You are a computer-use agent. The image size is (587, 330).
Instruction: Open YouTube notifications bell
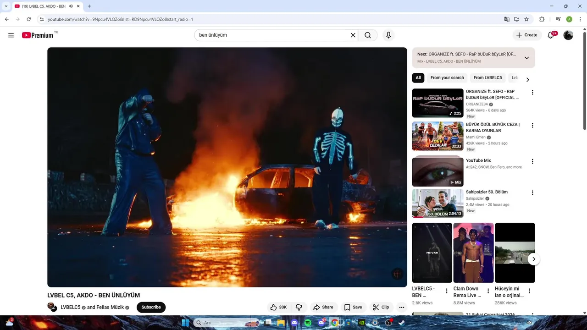click(x=551, y=35)
